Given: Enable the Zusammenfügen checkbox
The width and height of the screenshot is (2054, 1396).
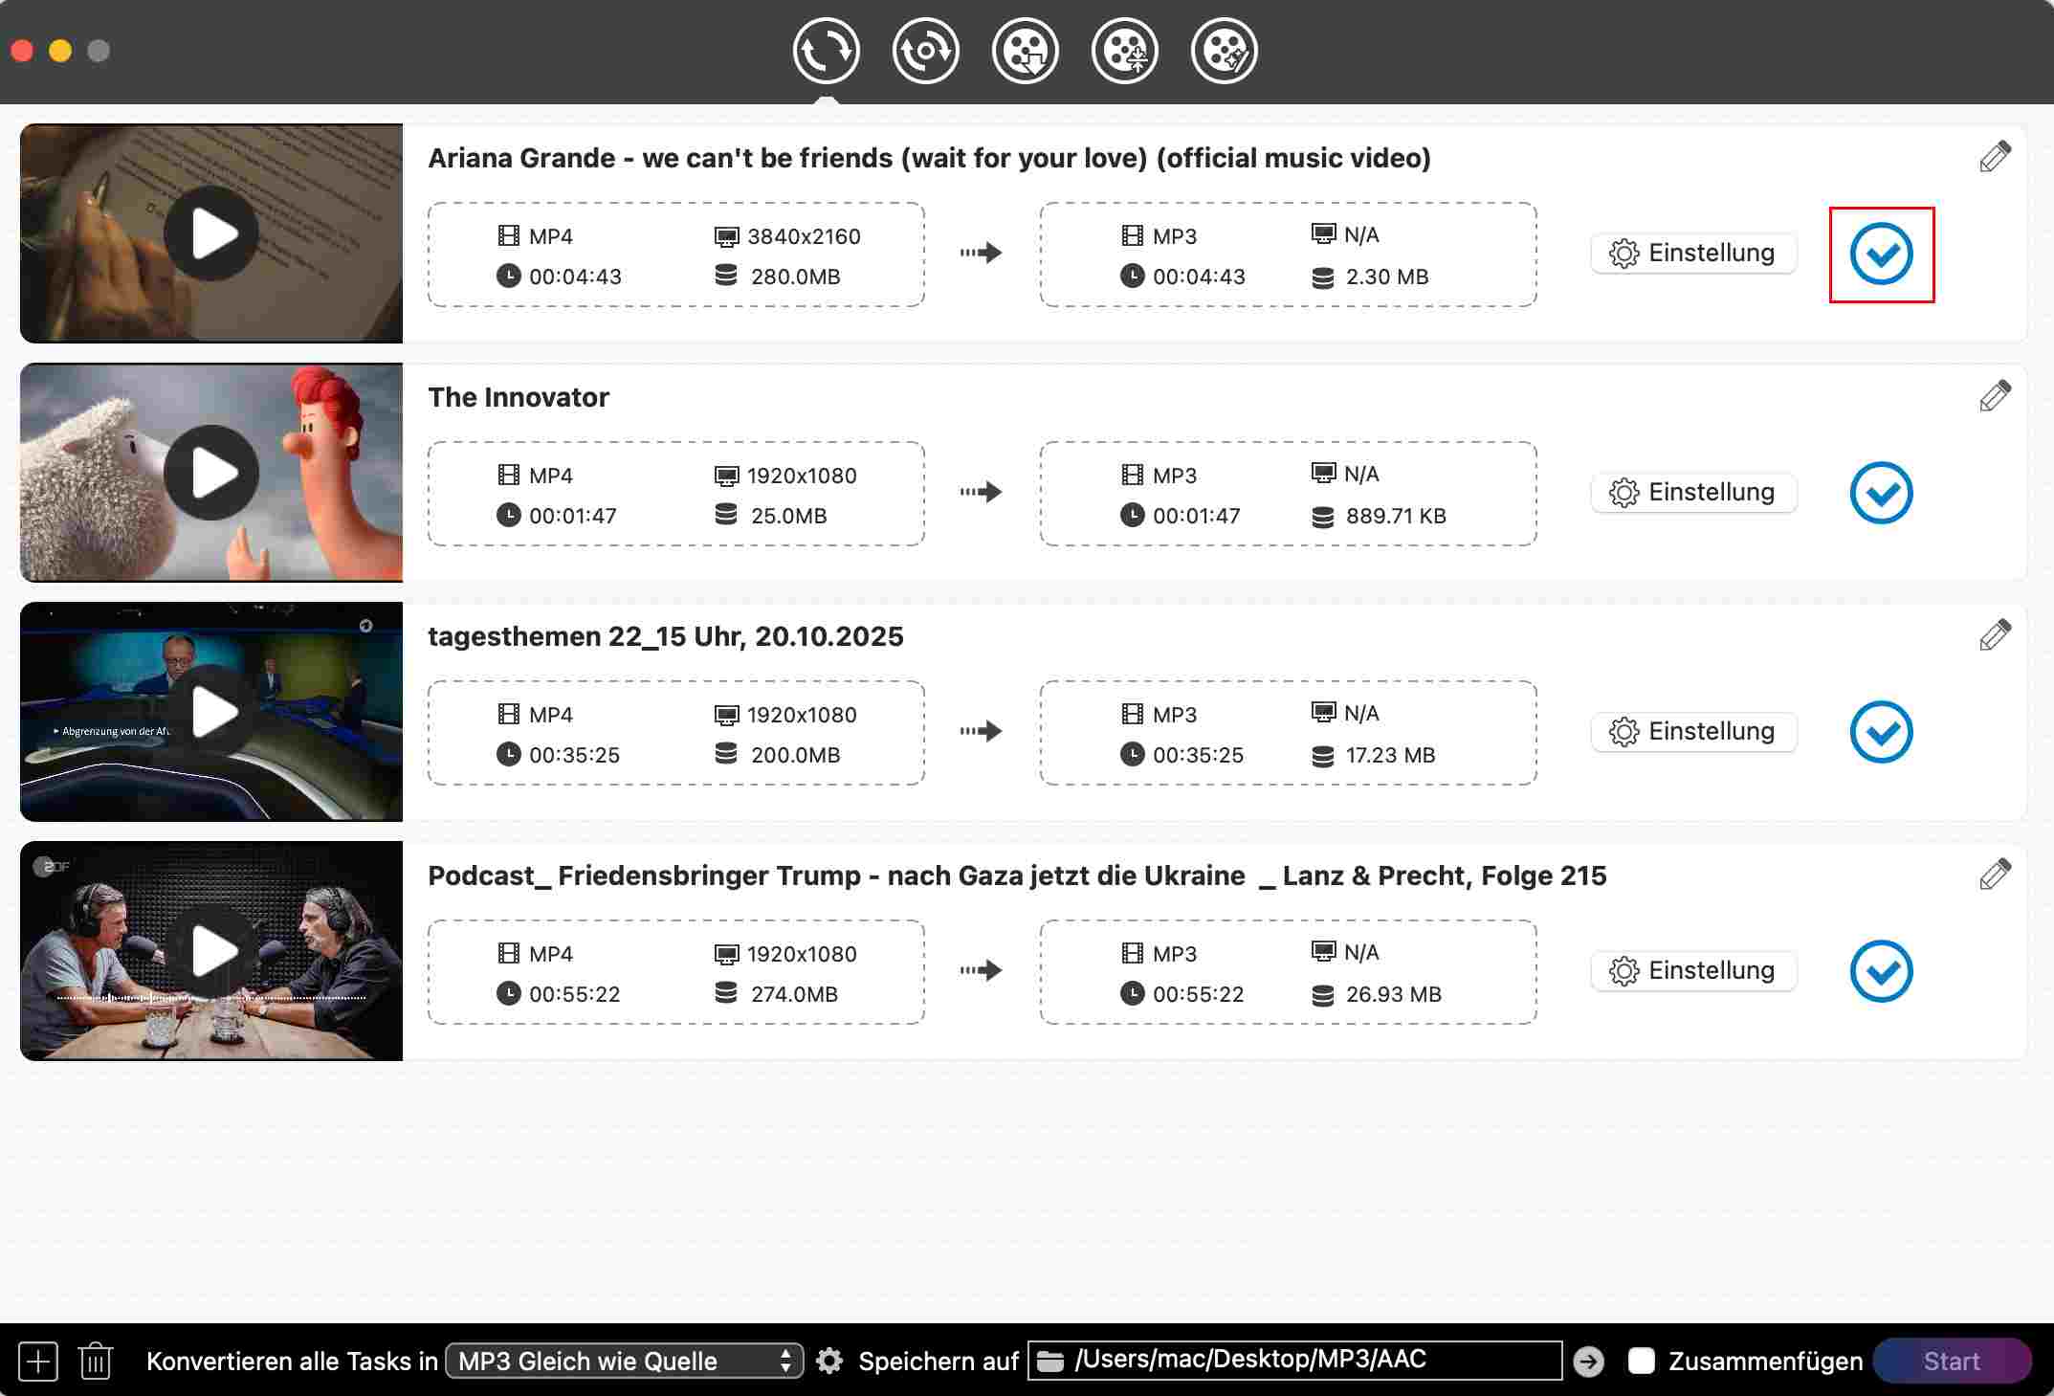Looking at the screenshot, I should [1642, 1361].
